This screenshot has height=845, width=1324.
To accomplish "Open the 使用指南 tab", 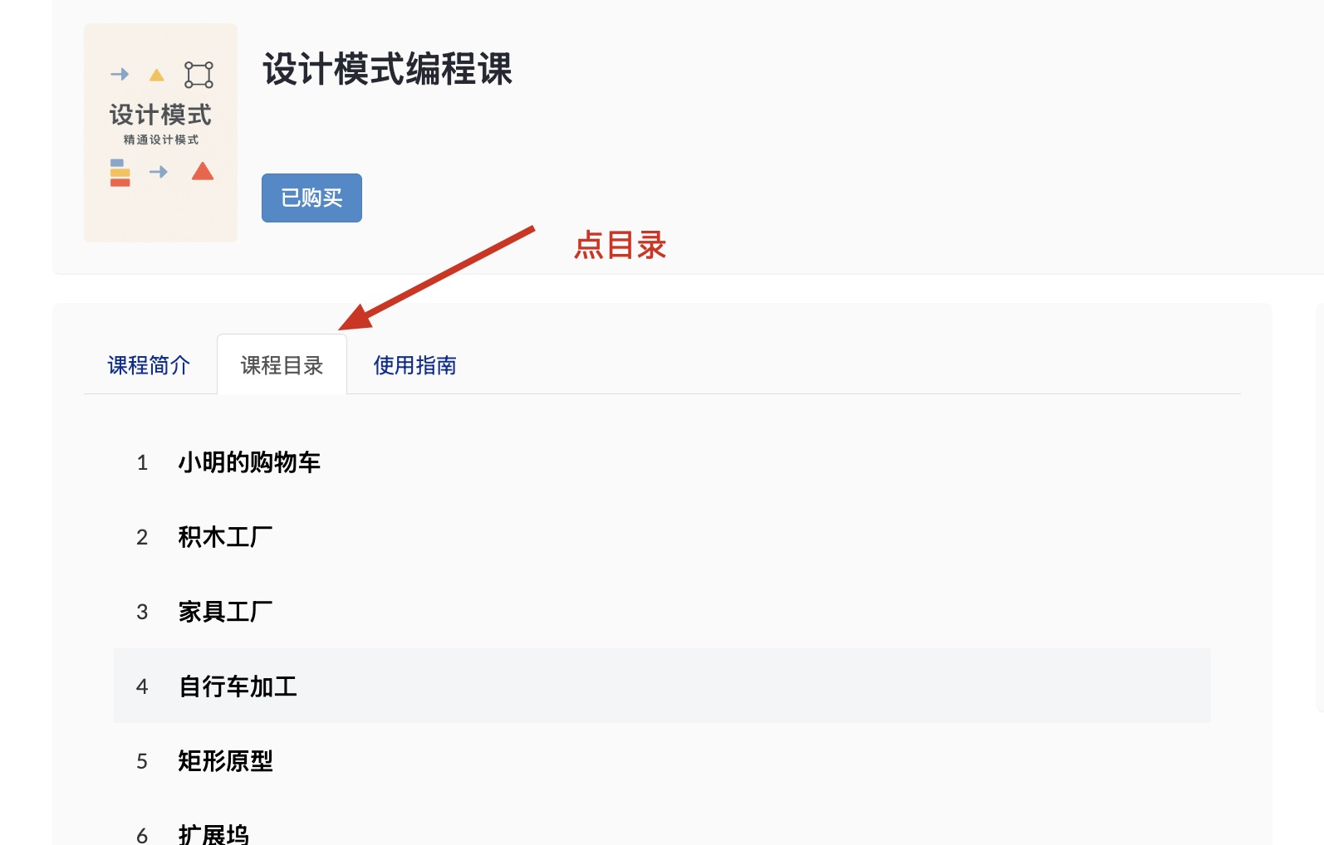I will click(x=414, y=365).
